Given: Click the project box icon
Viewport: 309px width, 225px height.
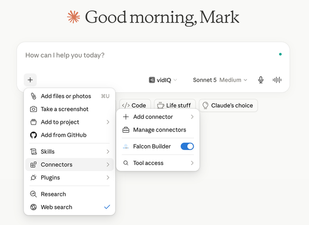Looking at the screenshot, I should [33, 122].
